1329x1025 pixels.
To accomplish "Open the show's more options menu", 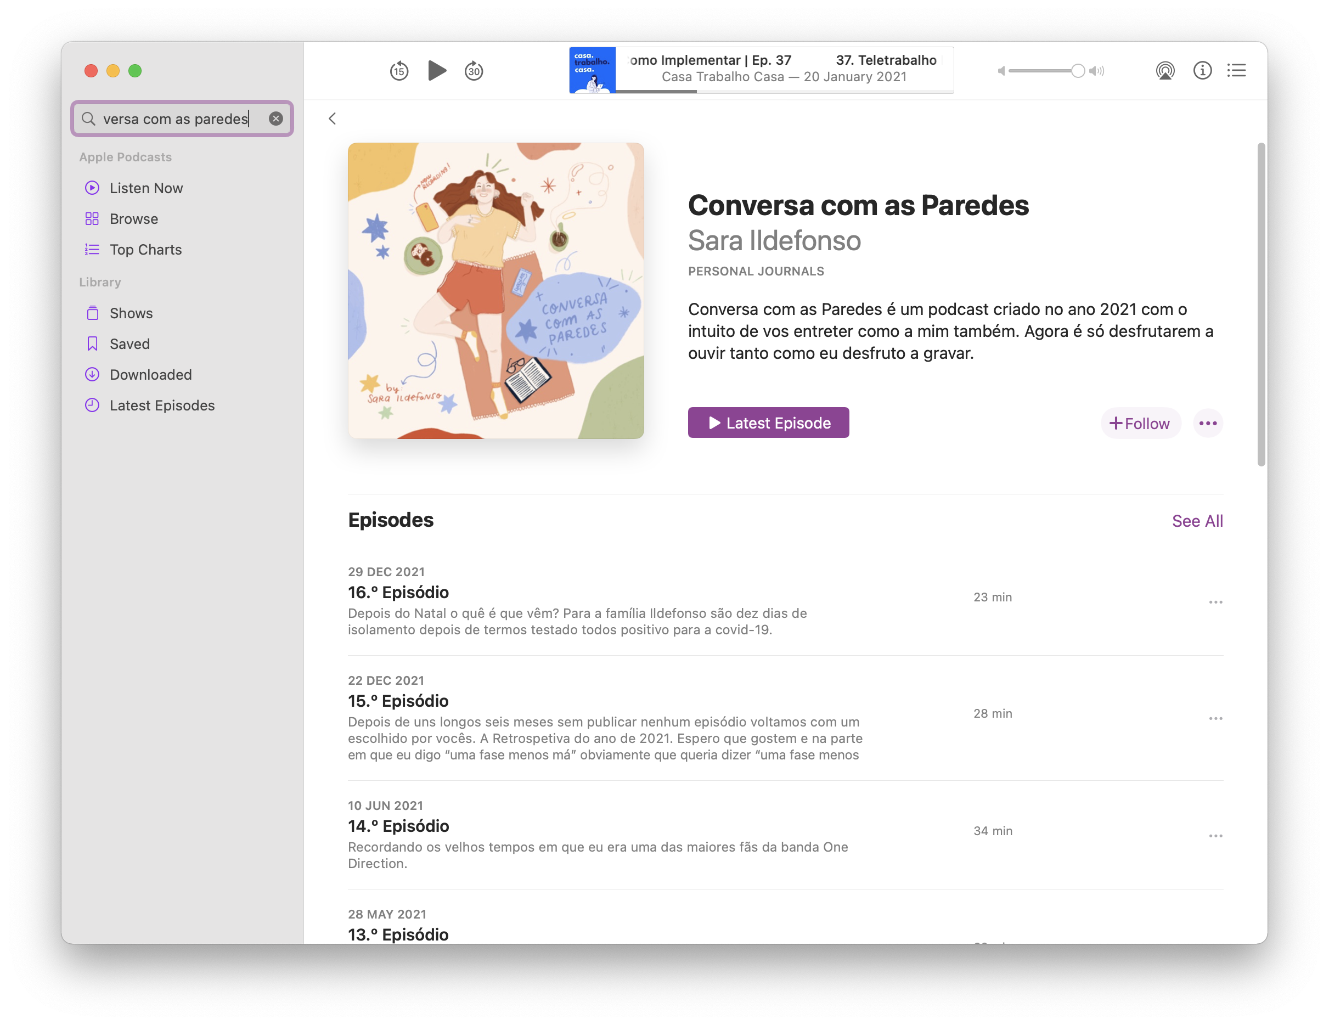I will point(1208,423).
